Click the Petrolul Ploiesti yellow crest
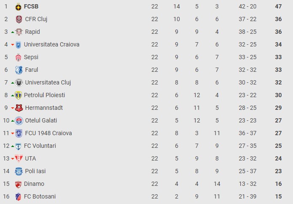This screenshot has width=293, height=204. point(18,95)
